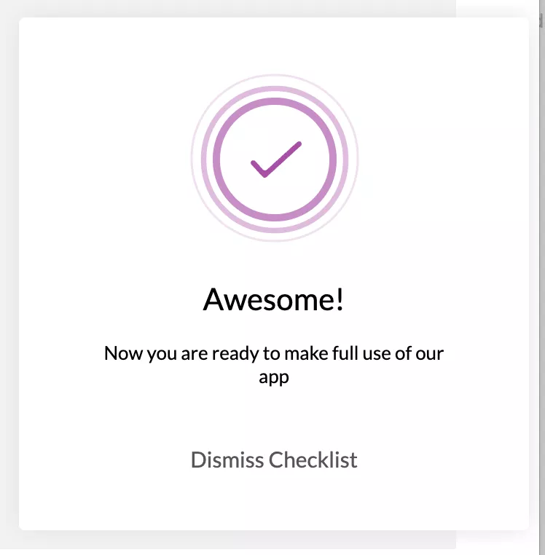Select the innermost purple circle ring

click(x=275, y=101)
